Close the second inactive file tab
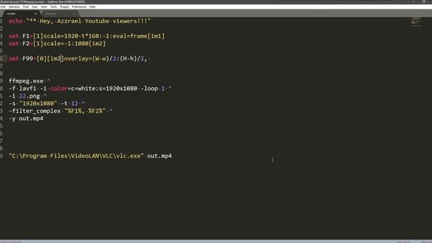Screen dimensions: 432x243 74,13
